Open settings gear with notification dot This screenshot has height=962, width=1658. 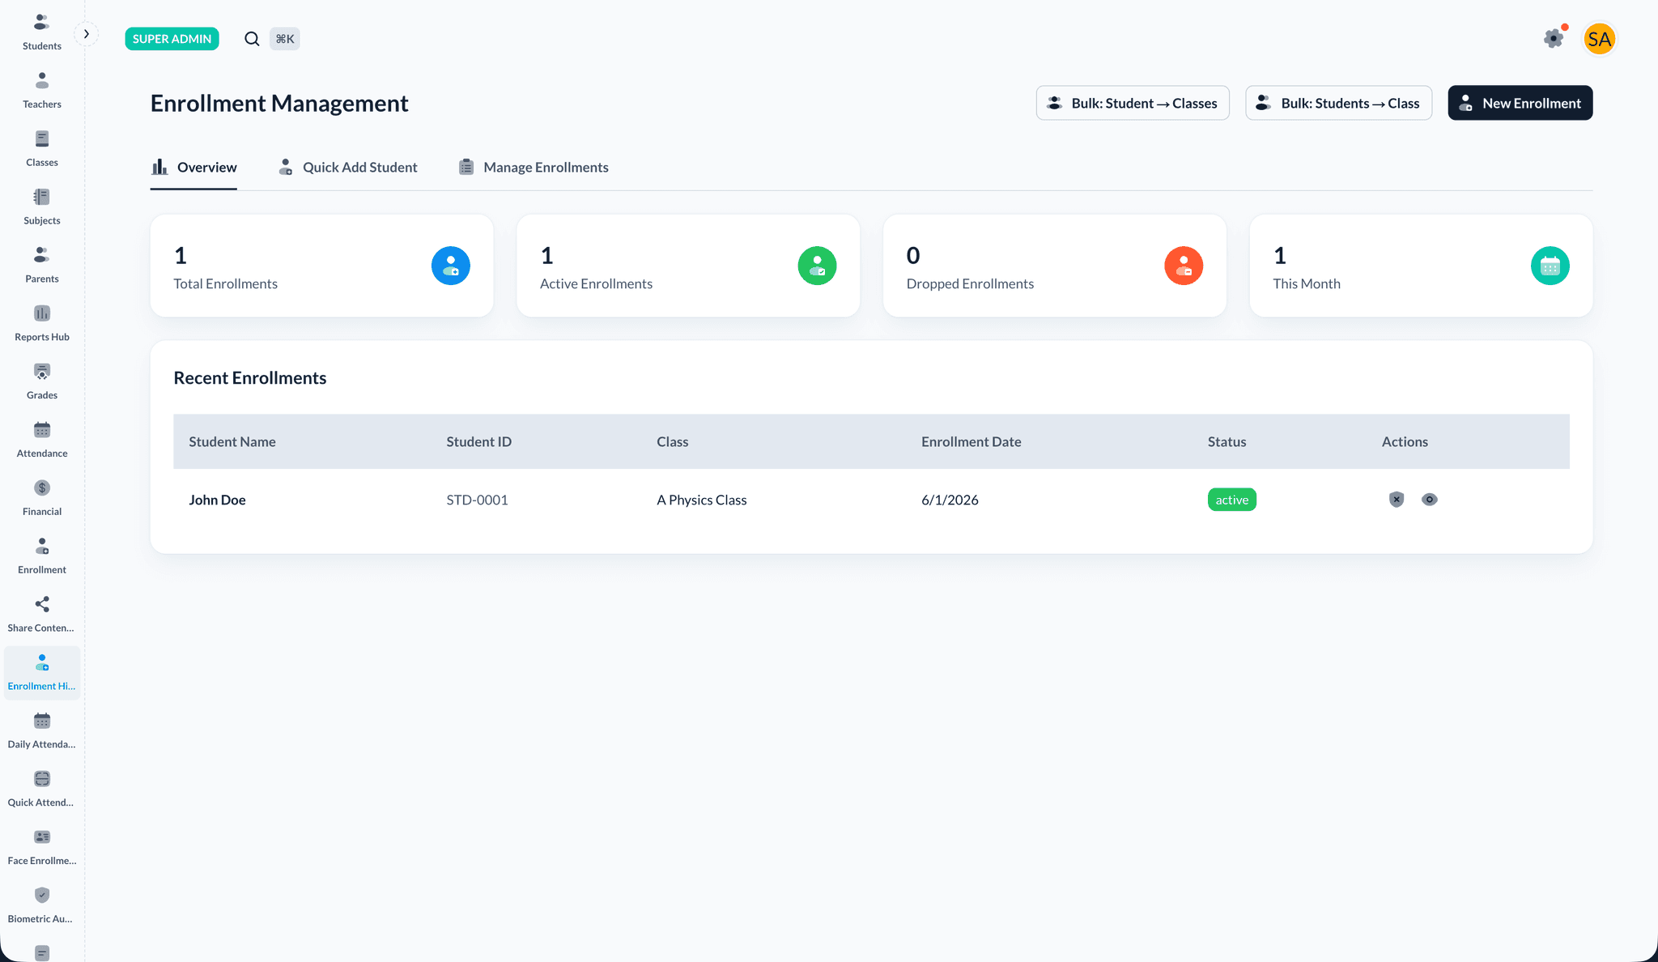pos(1554,38)
